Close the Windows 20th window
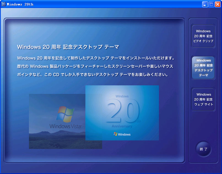The image size is (222, 174). point(218,4)
